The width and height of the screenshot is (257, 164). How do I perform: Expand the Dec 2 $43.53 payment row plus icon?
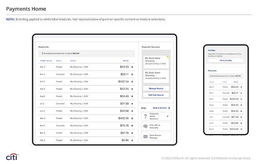132,67
